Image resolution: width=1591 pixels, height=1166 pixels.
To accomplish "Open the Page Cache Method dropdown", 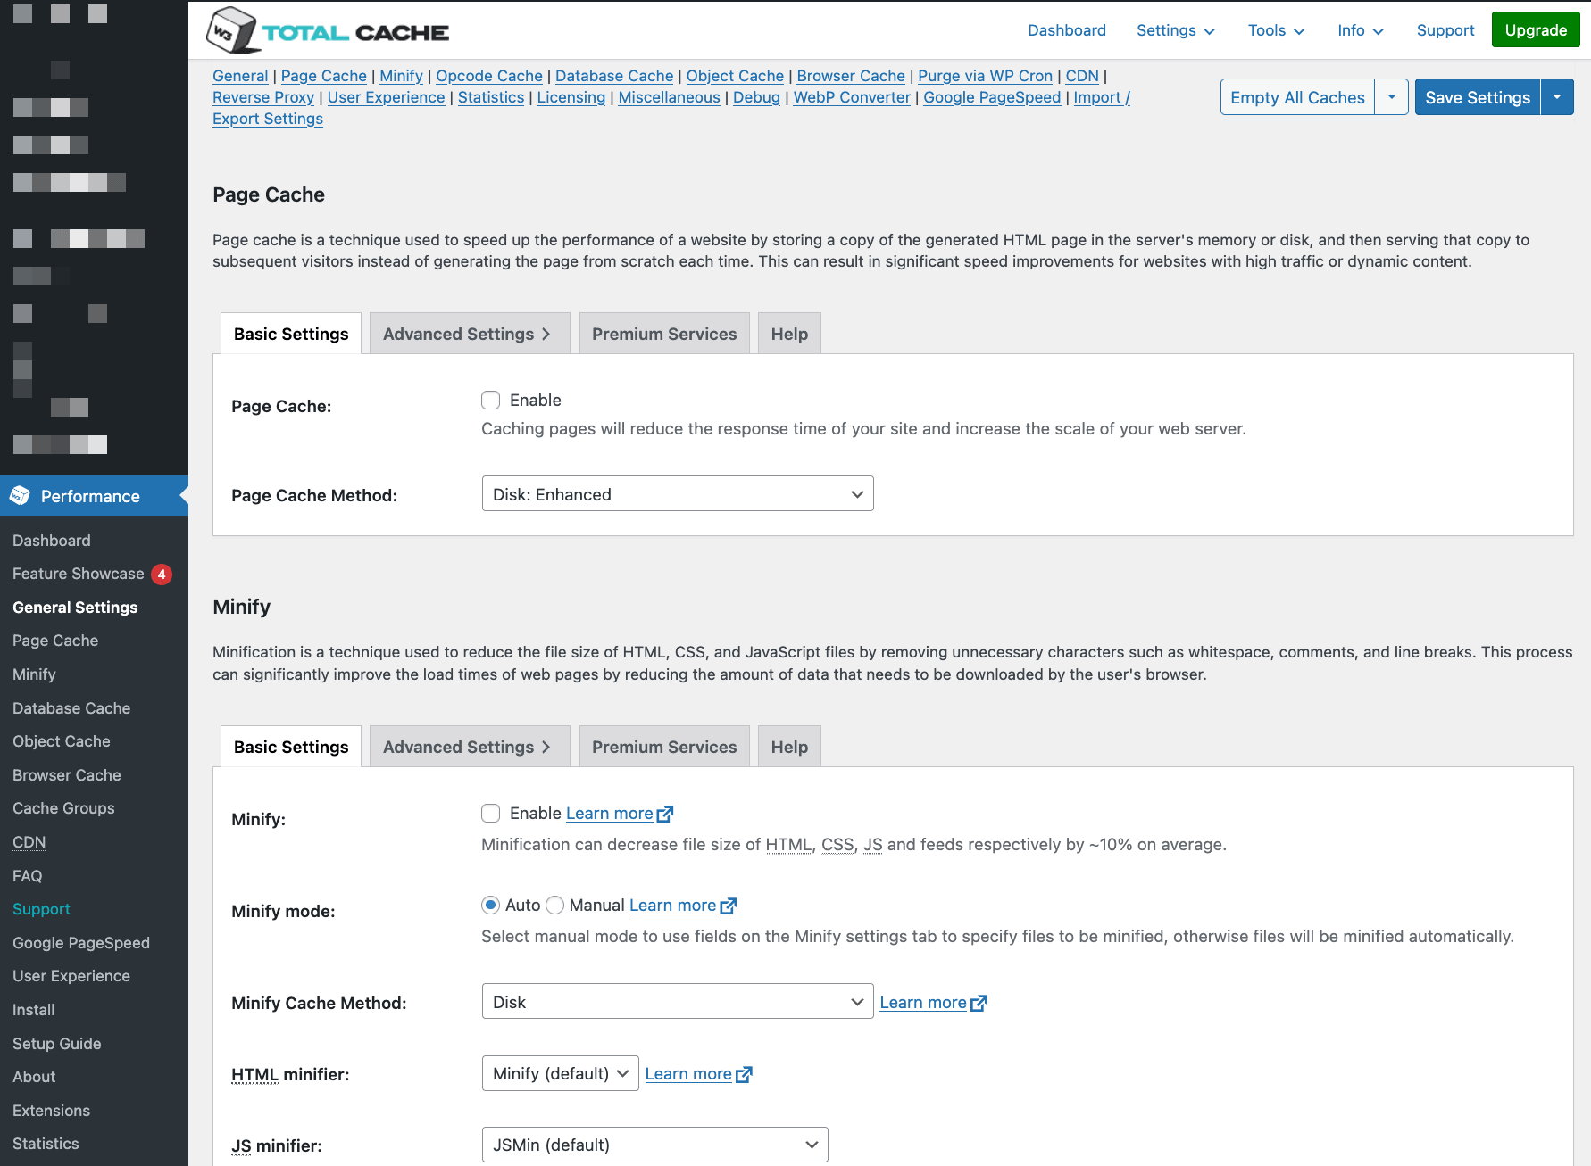I will coord(678,493).
